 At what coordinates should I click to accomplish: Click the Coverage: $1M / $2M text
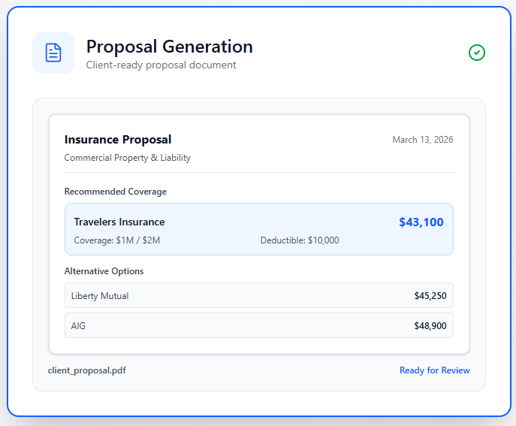coord(116,240)
